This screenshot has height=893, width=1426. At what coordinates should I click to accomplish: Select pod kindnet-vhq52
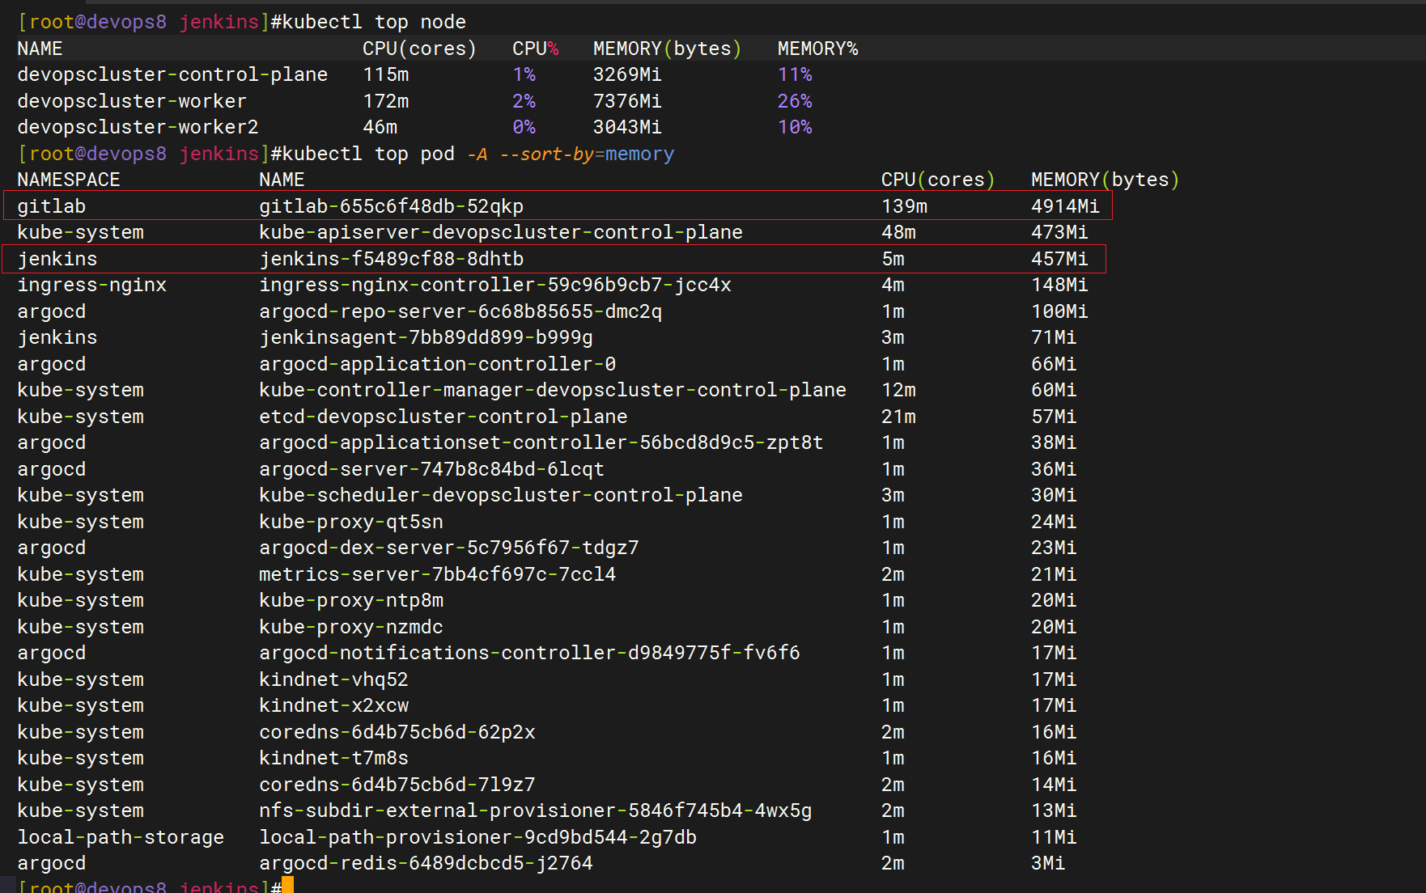point(333,679)
